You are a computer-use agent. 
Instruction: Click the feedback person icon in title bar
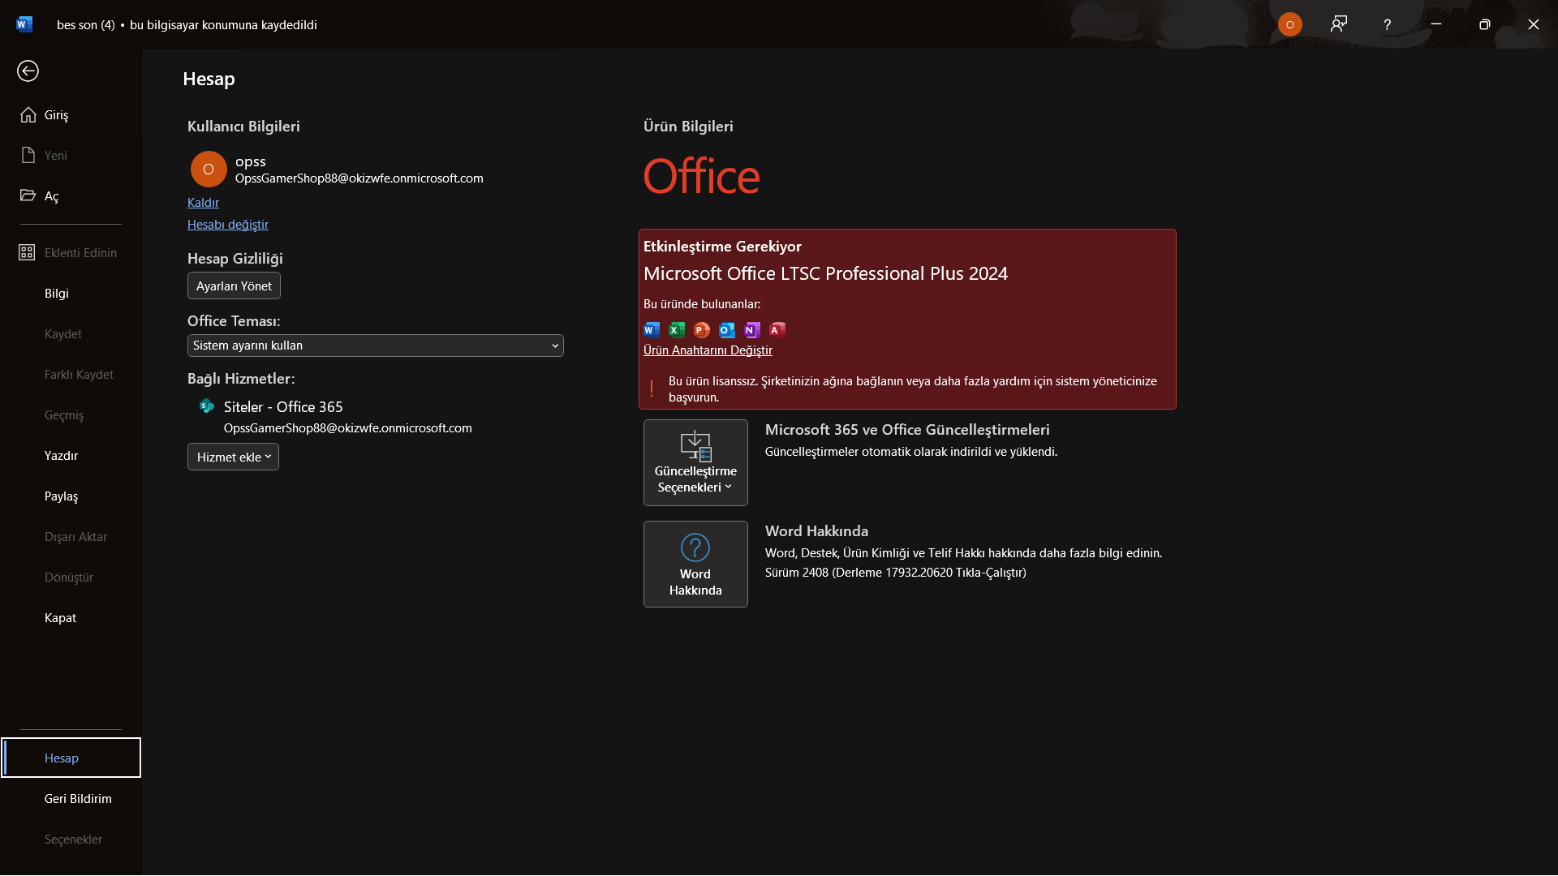(x=1339, y=24)
